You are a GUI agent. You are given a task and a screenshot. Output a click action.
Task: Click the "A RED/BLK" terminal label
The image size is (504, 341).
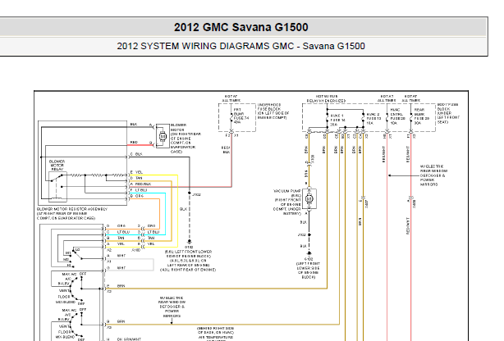pyautogui.click(x=141, y=184)
